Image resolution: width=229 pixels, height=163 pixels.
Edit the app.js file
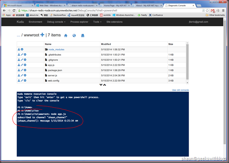point(22,65)
